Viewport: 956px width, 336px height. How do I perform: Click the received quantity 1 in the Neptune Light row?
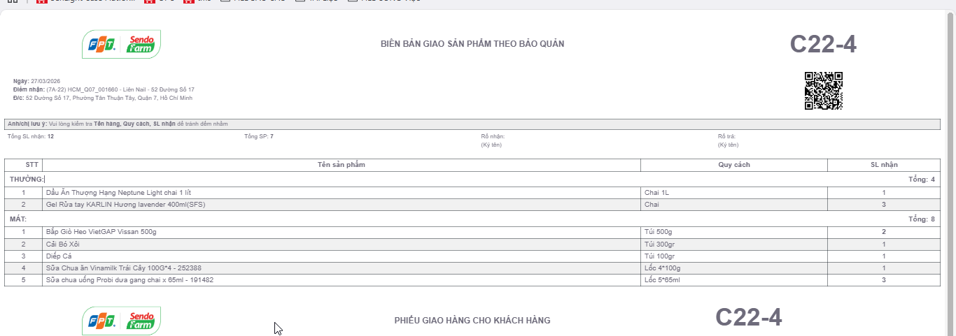tap(884, 193)
